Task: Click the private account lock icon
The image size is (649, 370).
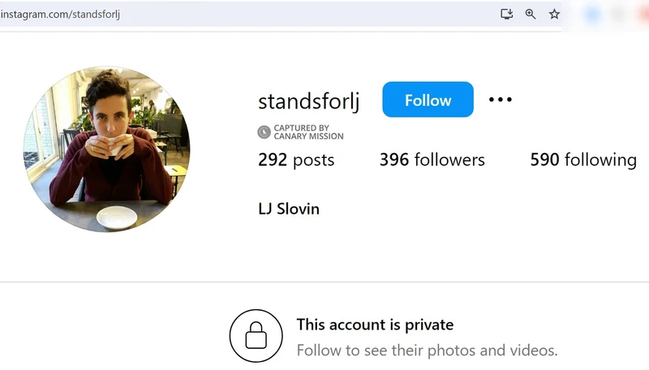Action: 256,336
